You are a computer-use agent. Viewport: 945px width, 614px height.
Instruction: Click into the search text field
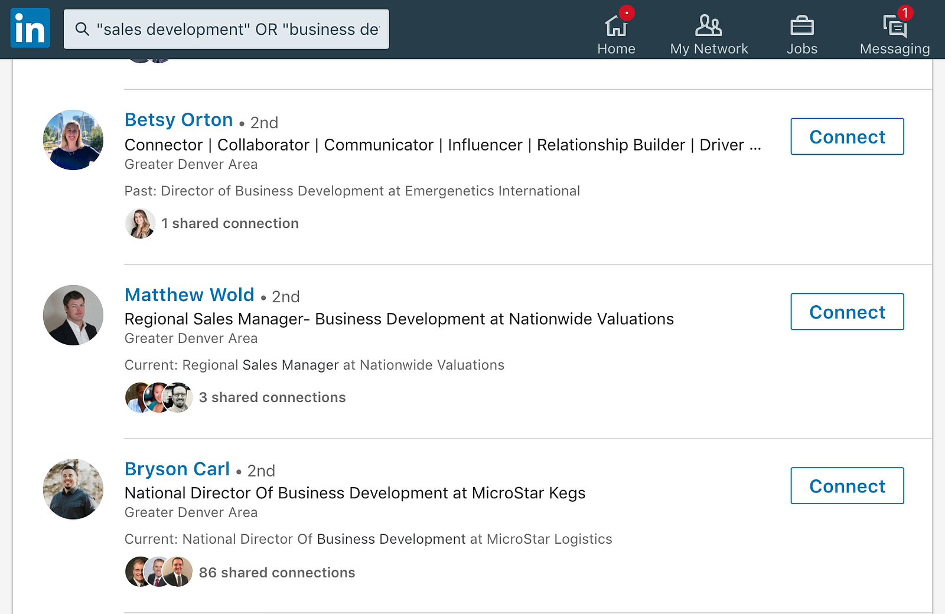[237, 29]
